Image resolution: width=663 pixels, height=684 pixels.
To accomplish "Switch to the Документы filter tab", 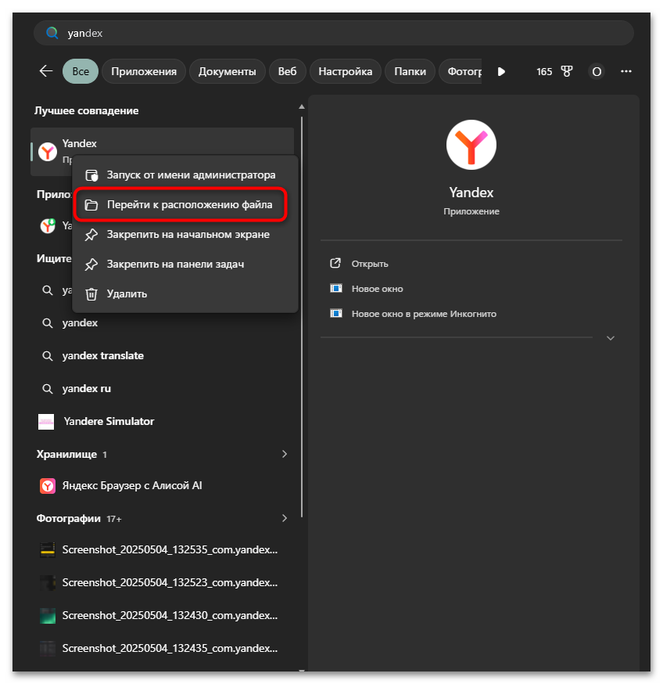I will (227, 71).
